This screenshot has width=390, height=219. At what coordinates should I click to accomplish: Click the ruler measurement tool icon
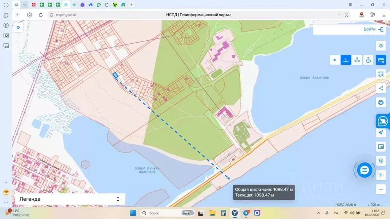click(380, 60)
